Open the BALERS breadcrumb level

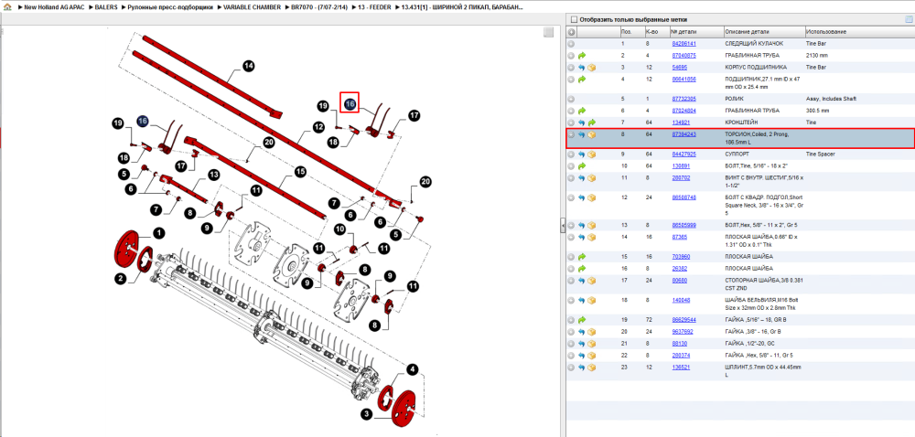(x=106, y=8)
